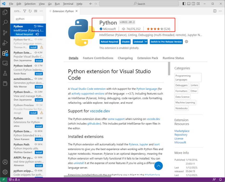225x182 pixels.
Task: Open the Pylance link
Action: click(x=133, y=144)
